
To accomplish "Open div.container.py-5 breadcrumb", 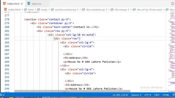I will pos(97,10).
